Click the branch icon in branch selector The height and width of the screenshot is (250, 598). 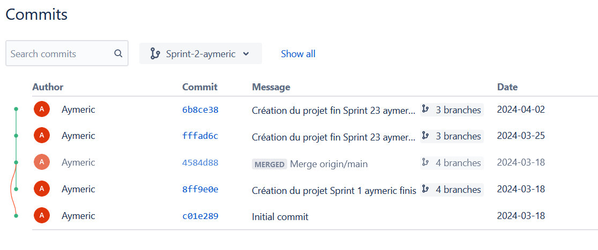click(155, 53)
